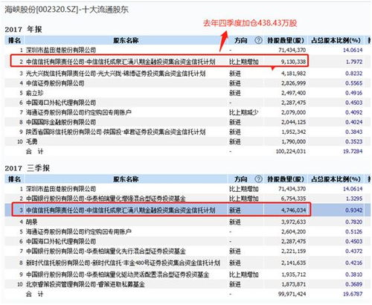The width and height of the screenshot is (372, 305).
Task: Click the 股东名称 column header in 2017 年报 table
Action: (x=126, y=40)
